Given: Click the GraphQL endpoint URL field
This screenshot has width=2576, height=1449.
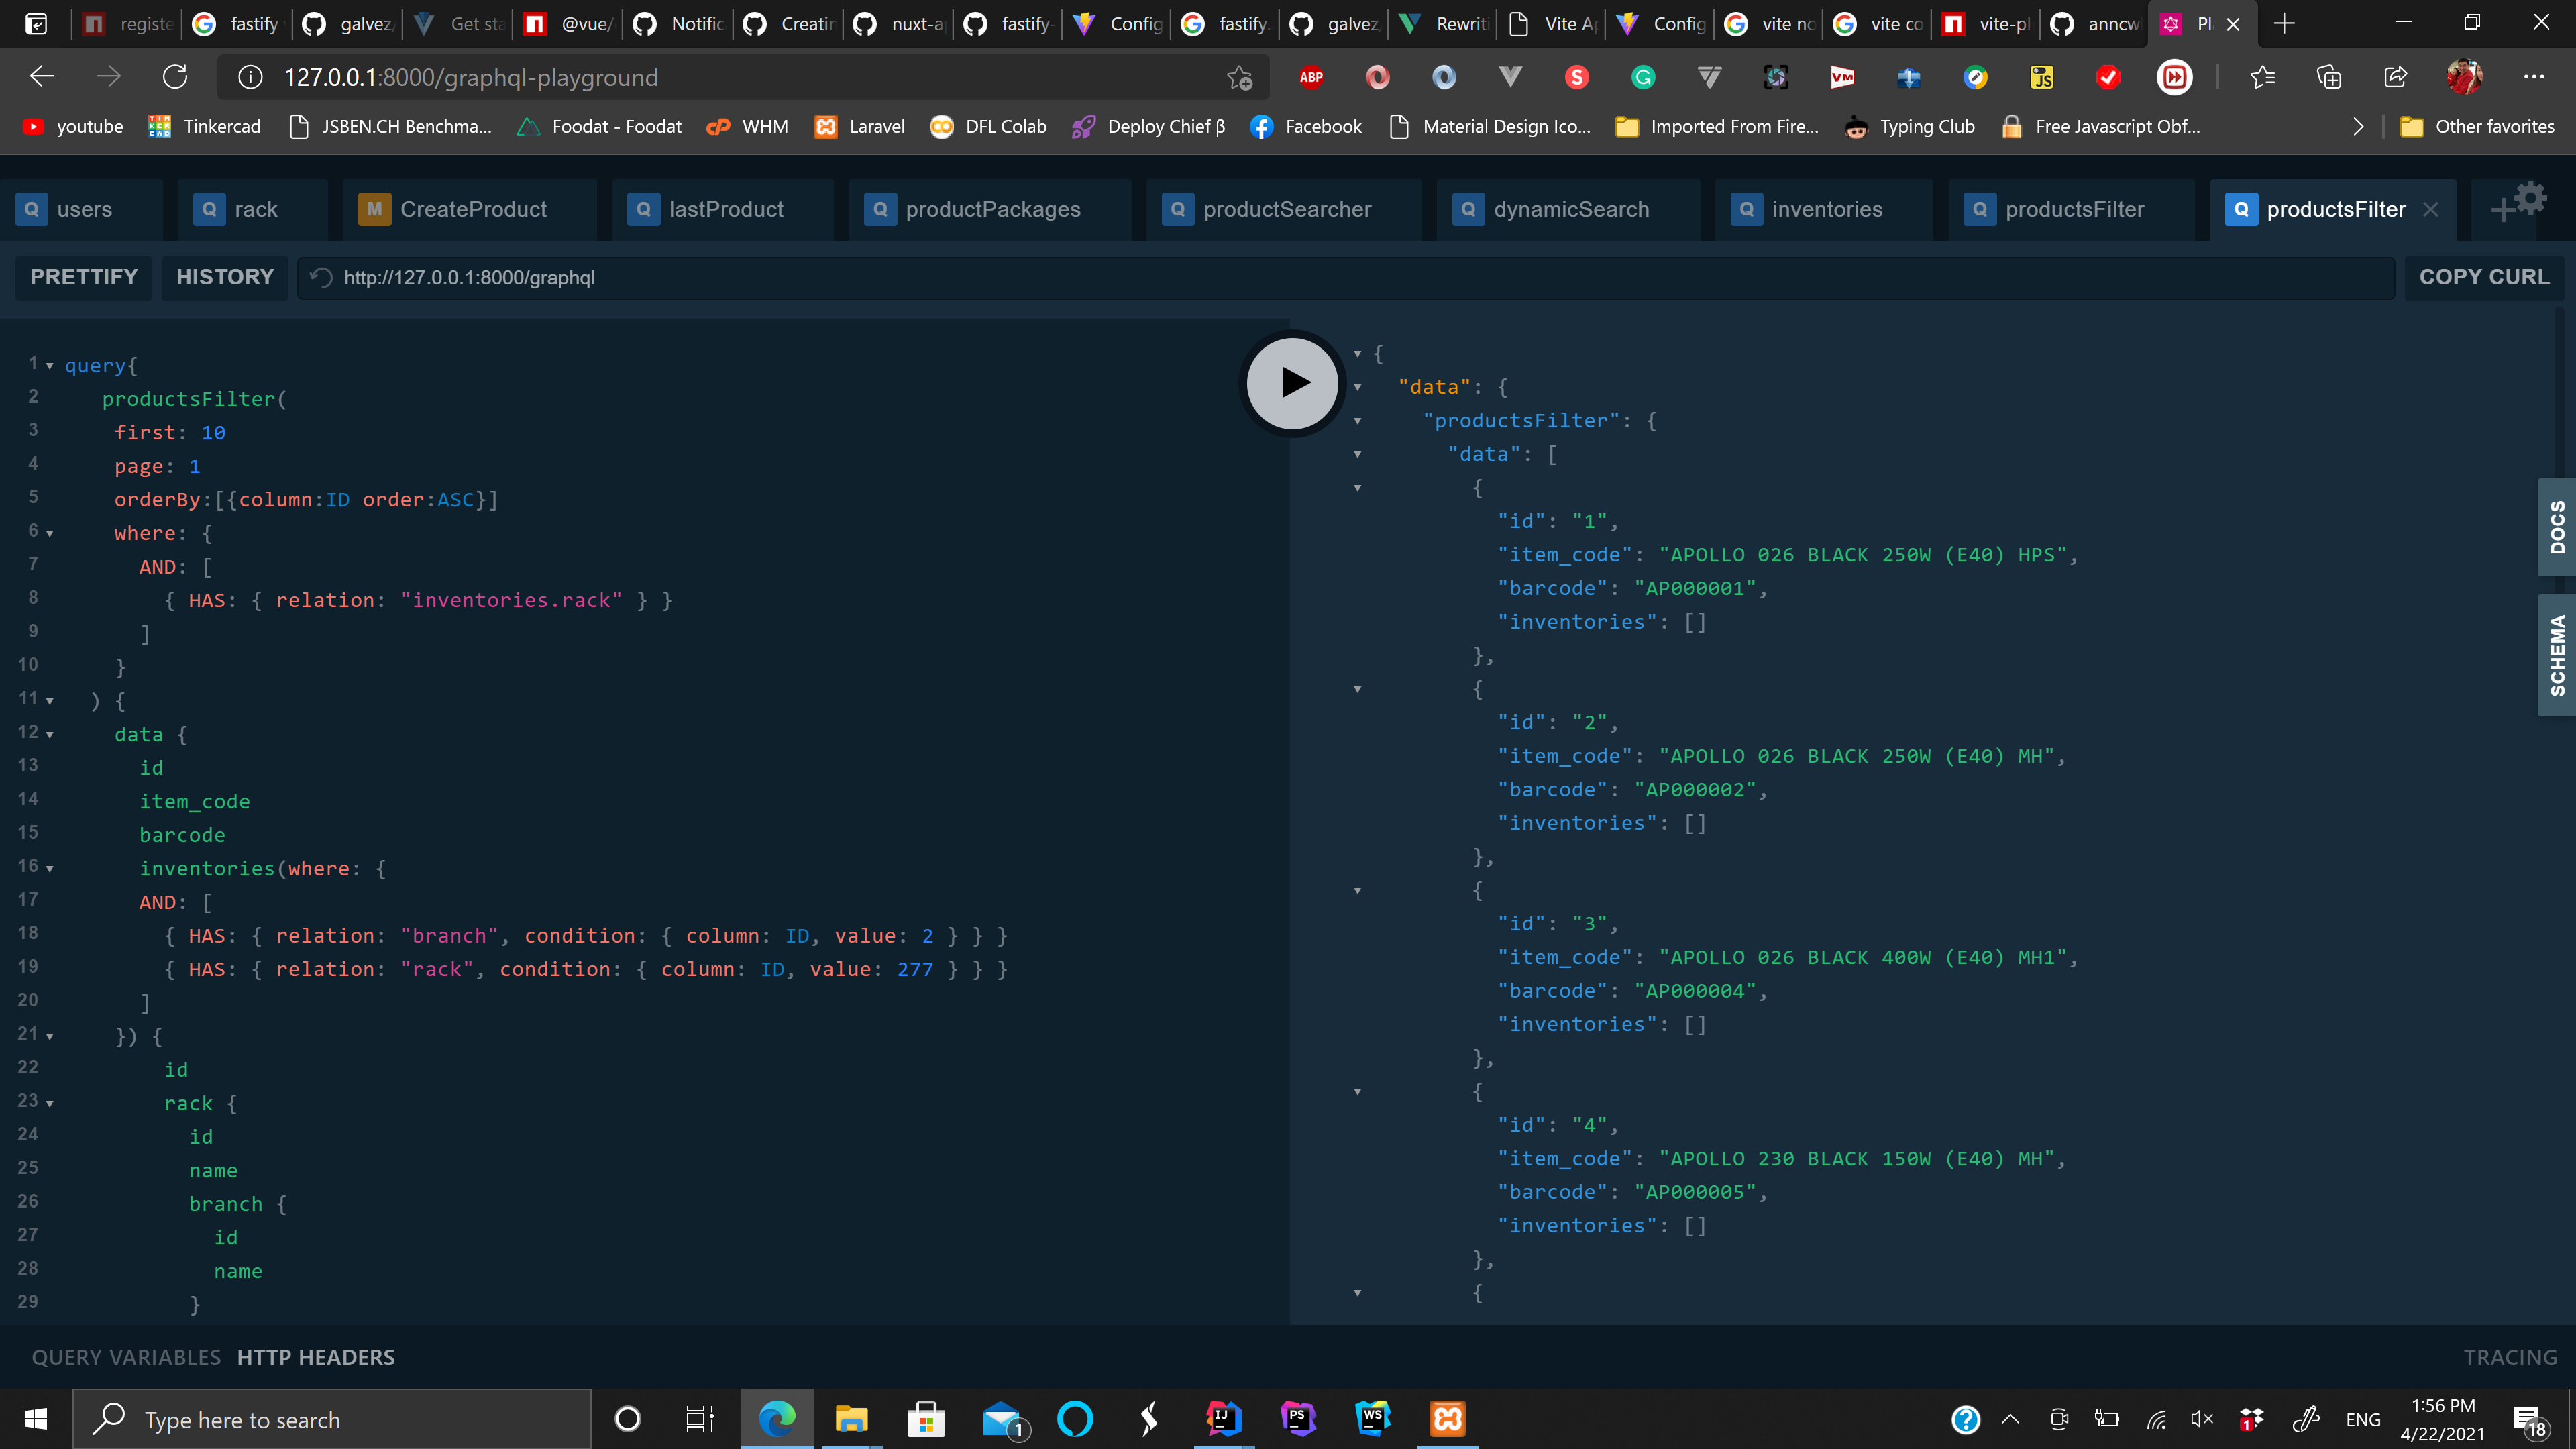Looking at the screenshot, I should [x=700, y=277].
